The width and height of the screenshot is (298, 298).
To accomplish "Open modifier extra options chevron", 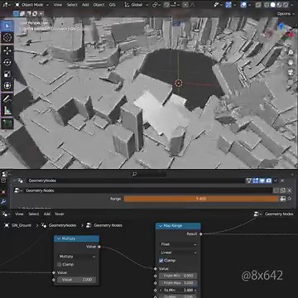I will tap(276, 180).
